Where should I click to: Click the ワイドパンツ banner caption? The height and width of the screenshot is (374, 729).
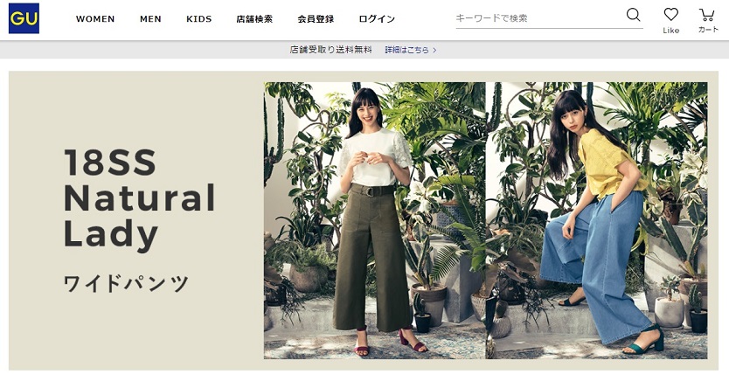(126, 283)
